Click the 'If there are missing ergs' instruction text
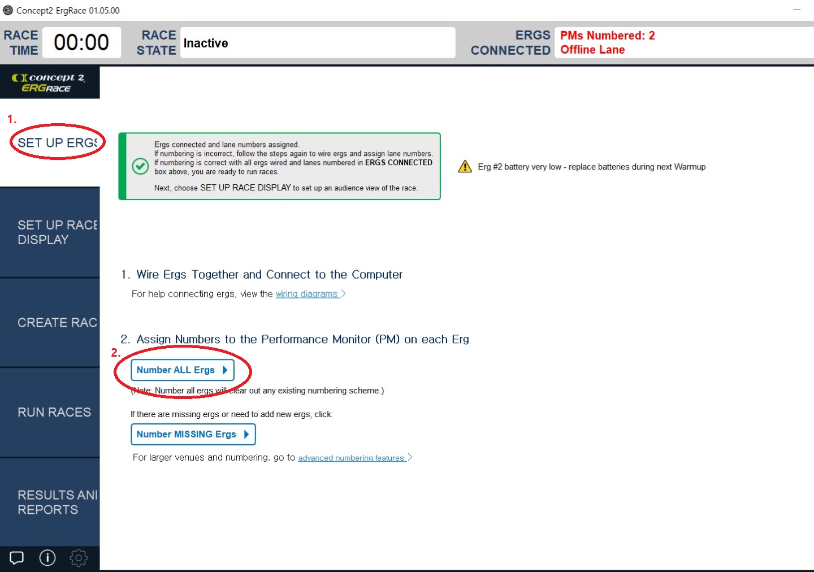 232,414
